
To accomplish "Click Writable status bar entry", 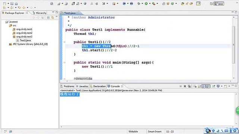I will (x=133, y=131).
